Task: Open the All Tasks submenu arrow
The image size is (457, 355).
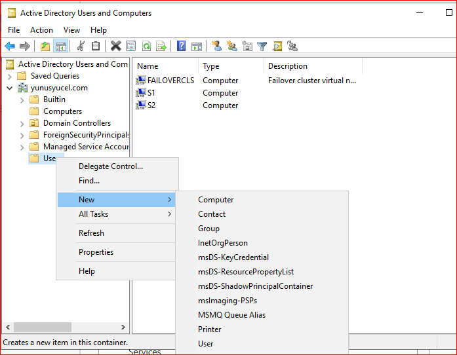Action: [170, 214]
